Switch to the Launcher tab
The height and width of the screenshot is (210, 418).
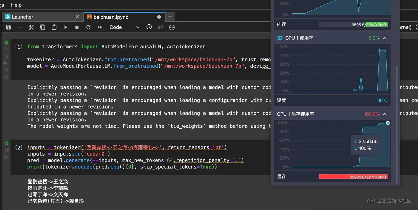(23, 17)
